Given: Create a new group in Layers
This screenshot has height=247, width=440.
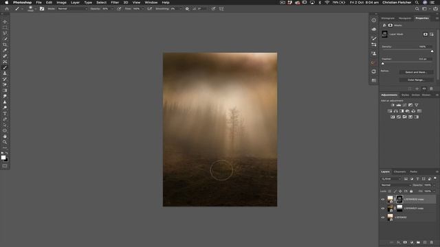Looking at the screenshot, I should coord(418,242).
